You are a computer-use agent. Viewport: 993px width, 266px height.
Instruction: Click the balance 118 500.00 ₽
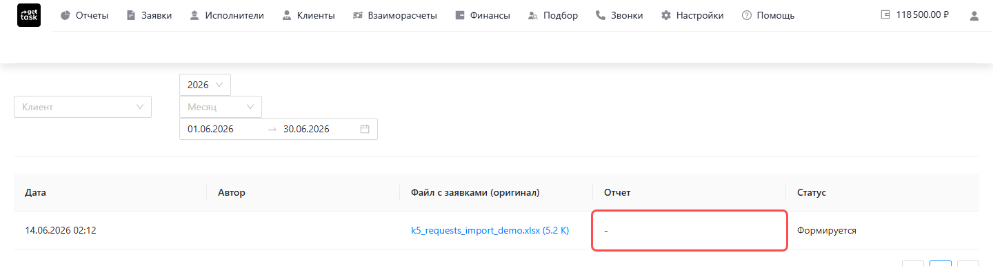(x=915, y=14)
